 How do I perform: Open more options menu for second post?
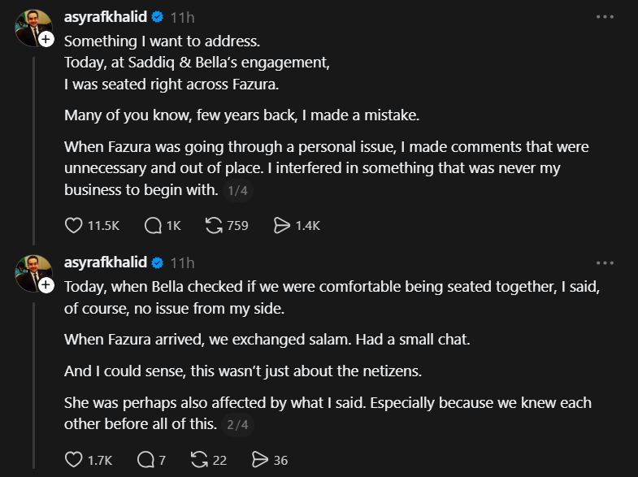(x=605, y=263)
